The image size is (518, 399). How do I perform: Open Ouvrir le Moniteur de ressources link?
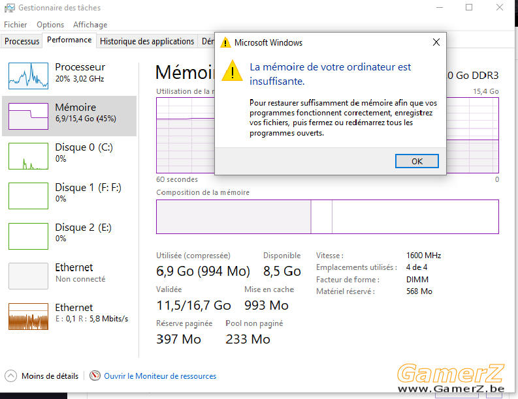click(160, 376)
